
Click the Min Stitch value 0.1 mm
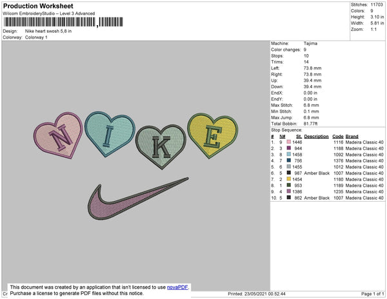(x=312, y=111)
